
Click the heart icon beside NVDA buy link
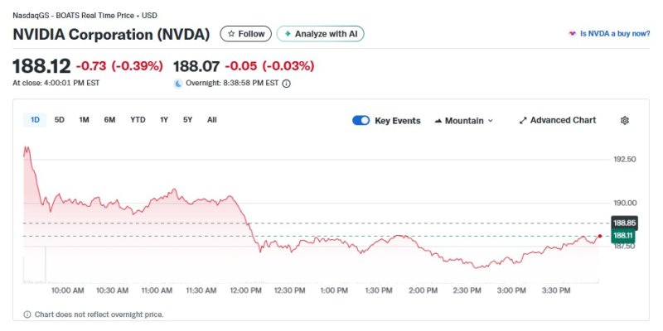(x=572, y=34)
